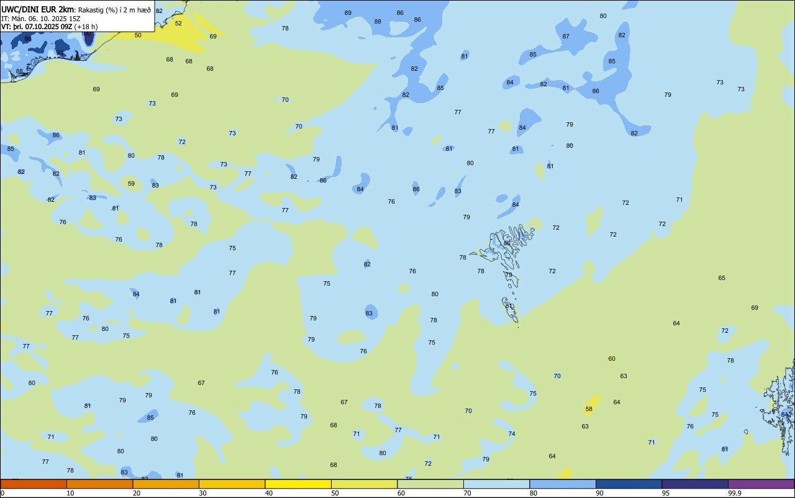Select the 70–80 pale blue legend segment
Image resolution: width=795 pixels, height=498 pixels.
click(496, 484)
